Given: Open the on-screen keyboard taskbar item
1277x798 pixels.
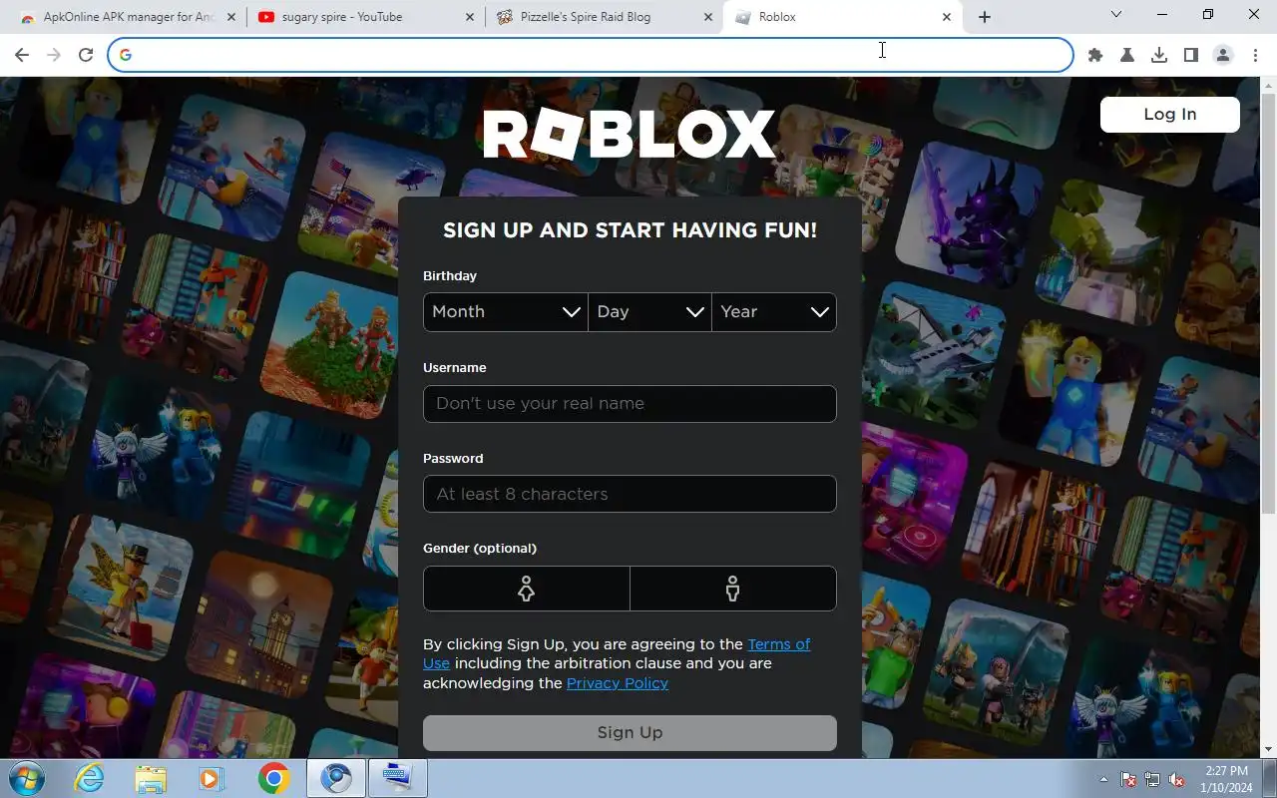Looking at the screenshot, I should [398, 778].
